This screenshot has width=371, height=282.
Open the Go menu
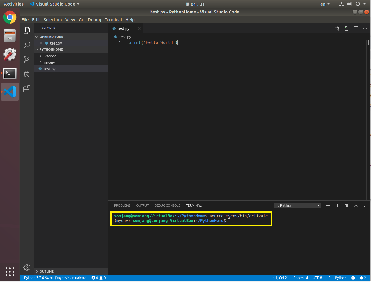[81, 20]
